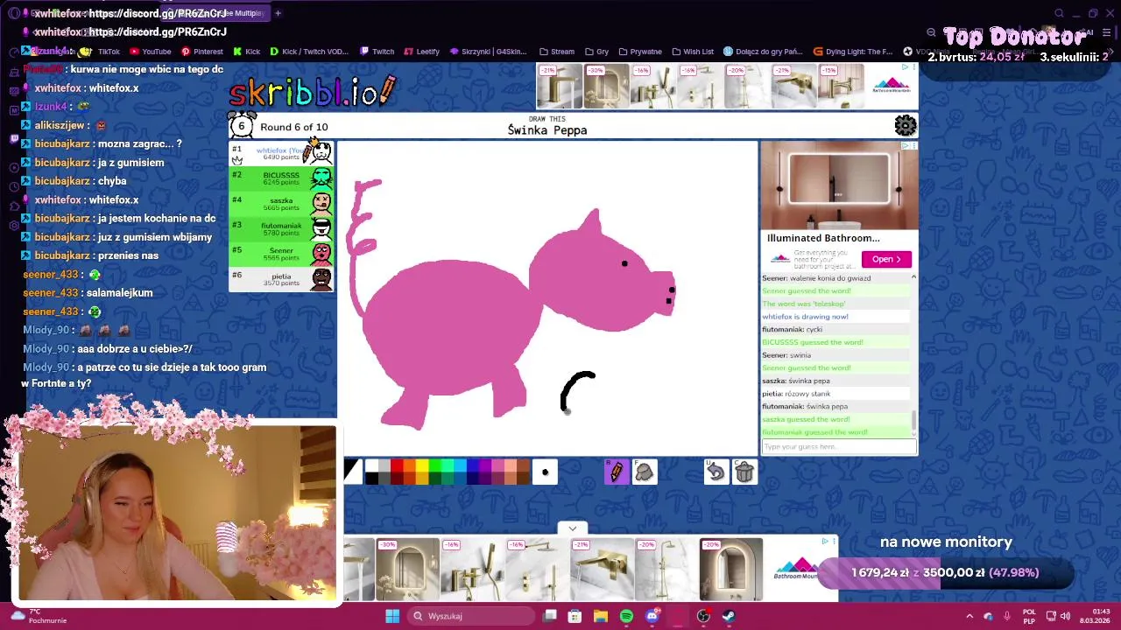Open Microsoft Store from taskbar

pyautogui.click(x=575, y=616)
